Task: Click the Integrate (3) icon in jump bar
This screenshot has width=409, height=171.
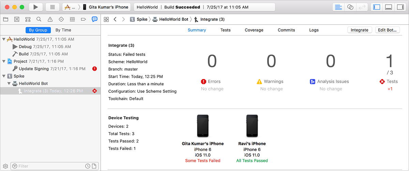Action: point(196,19)
